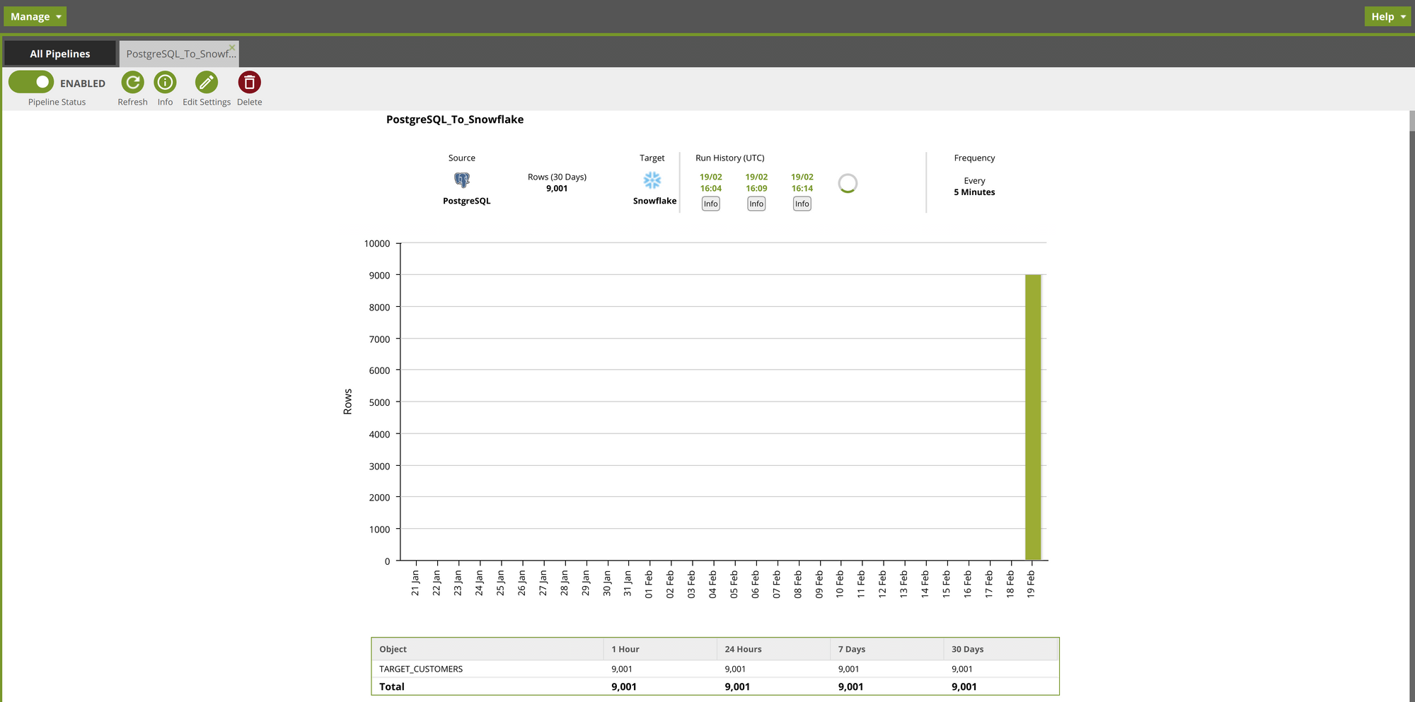
Task: Click the vertical scrollbar on the right
Action: click(1411, 121)
